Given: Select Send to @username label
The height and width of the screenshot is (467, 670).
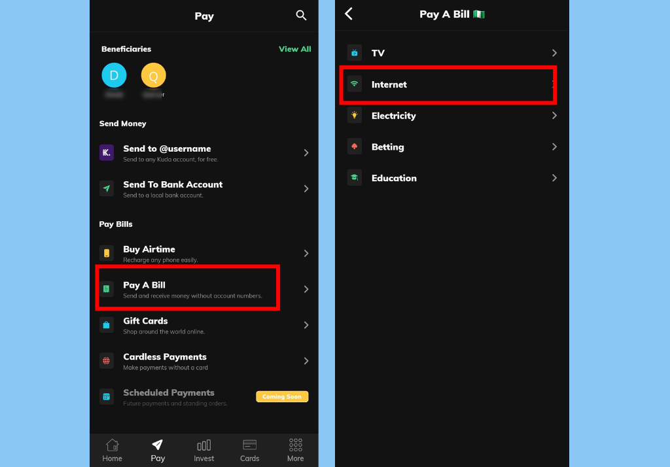Looking at the screenshot, I should point(167,148).
